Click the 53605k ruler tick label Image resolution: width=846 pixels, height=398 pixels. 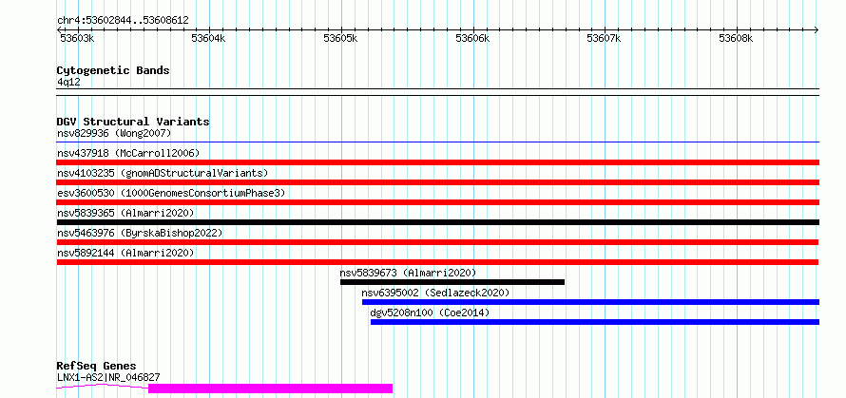tap(340, 38)
